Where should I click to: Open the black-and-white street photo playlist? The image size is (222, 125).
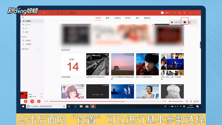click(x=98, y=64)
